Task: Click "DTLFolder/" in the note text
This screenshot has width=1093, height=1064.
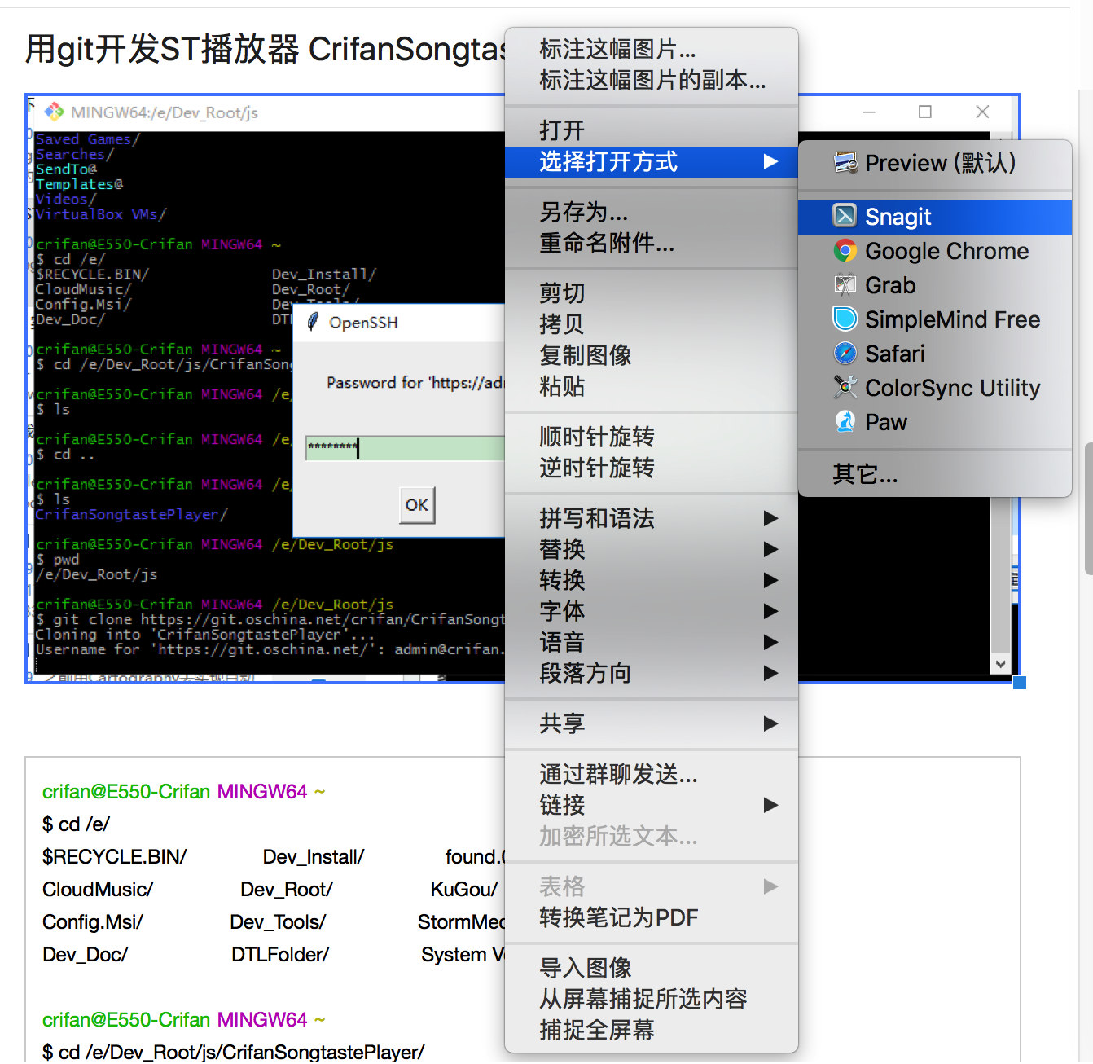Action: coord(280,955)
